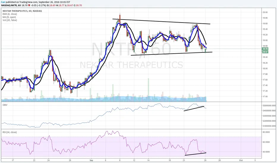277x163 pixels.
Task: Click the 'NASDAQ:NKTR, 60' symbol header text
Action: [11, 5]
